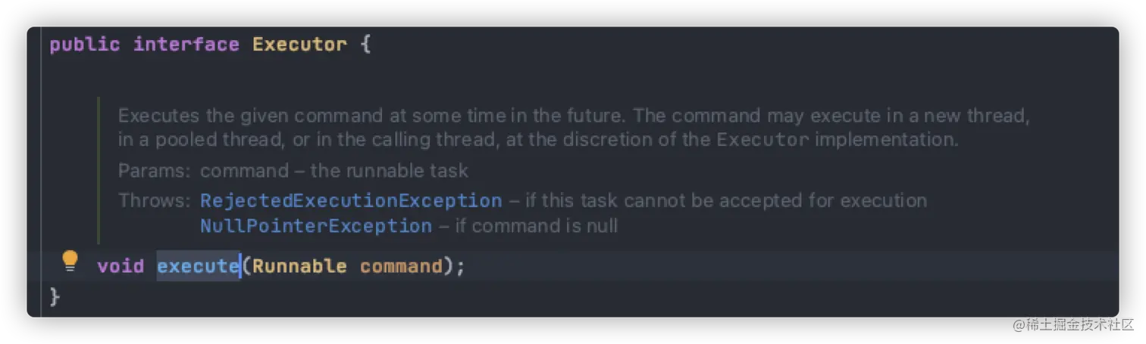Click the public keyword

[x=85, y=45]
